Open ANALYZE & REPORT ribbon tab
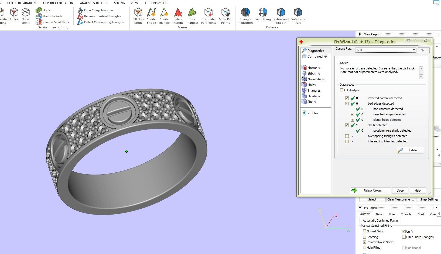 93,3
